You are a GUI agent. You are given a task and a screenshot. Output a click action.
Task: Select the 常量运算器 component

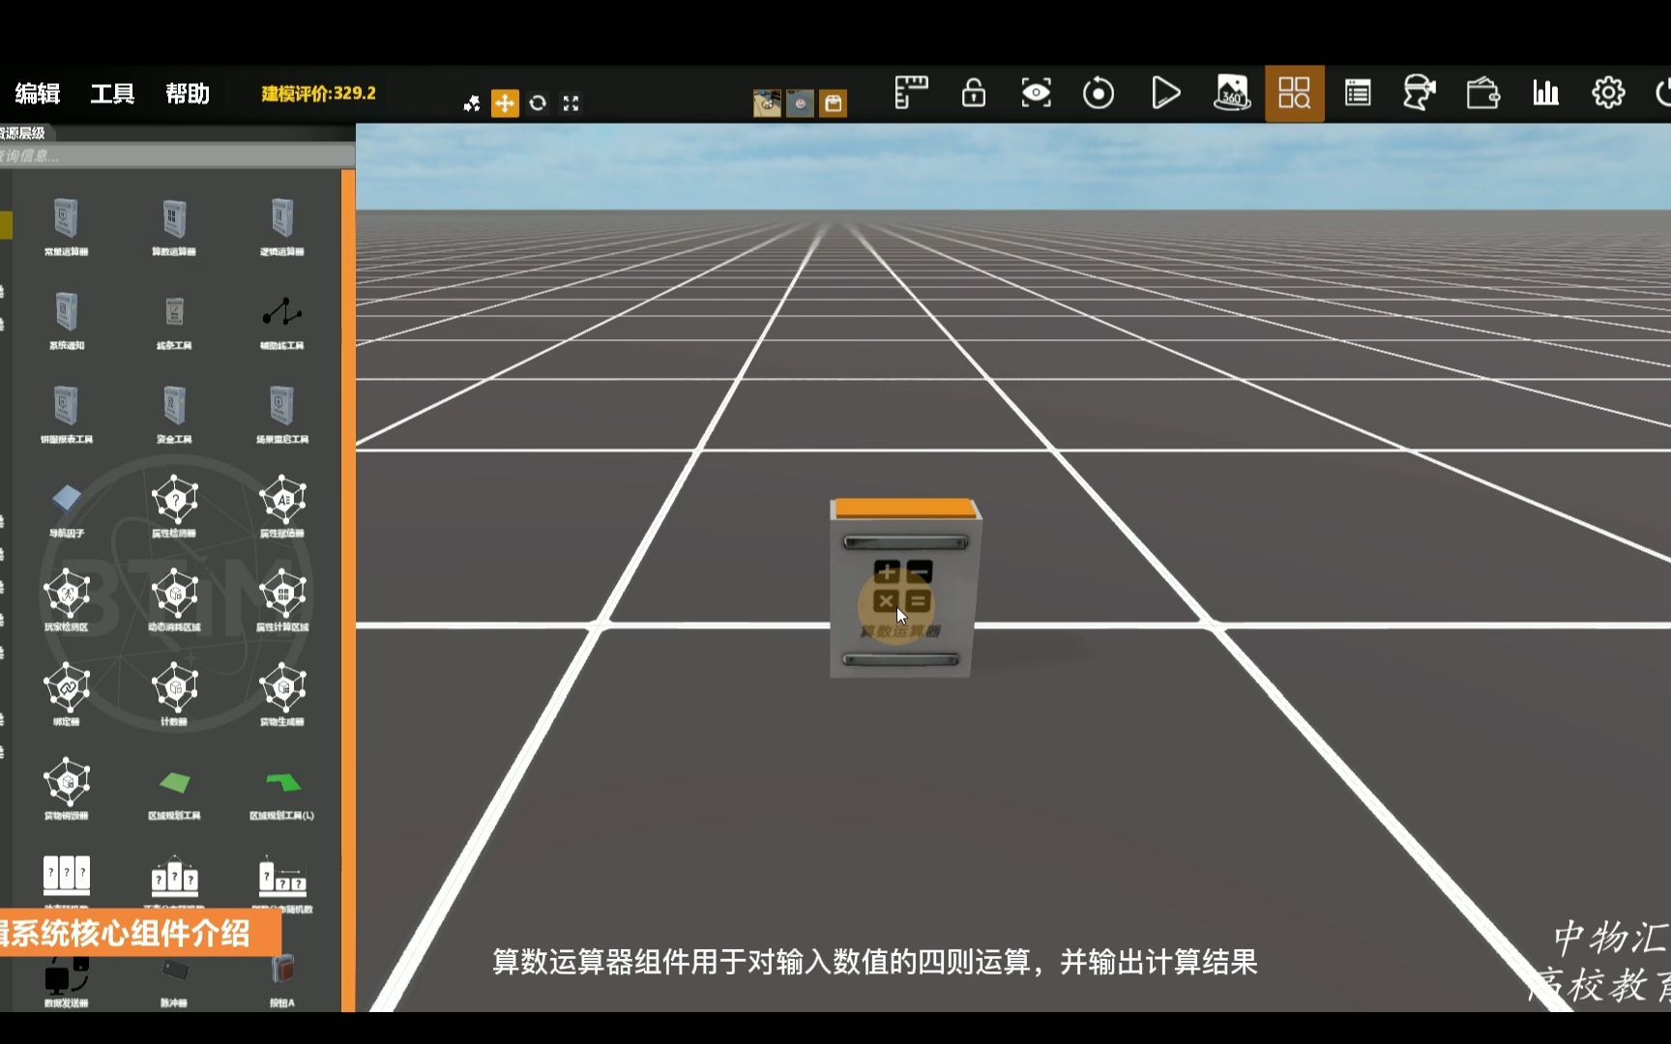pos(66,226)
